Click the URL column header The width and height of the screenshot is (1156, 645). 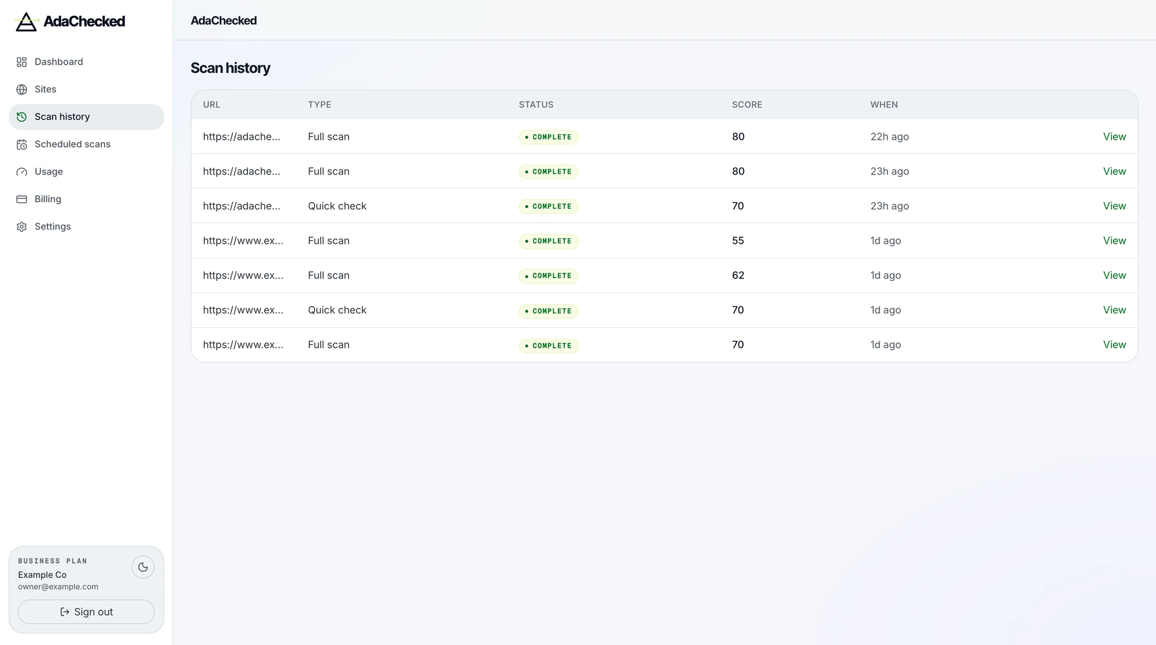pos(211,105)
